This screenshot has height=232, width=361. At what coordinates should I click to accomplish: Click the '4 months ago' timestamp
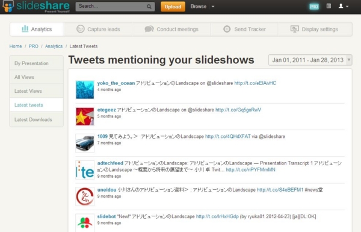109,90
